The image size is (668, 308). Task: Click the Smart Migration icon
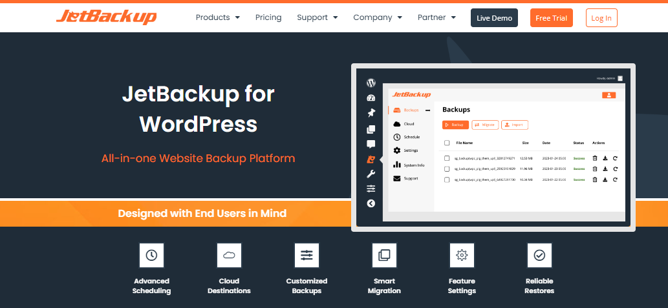384,255
